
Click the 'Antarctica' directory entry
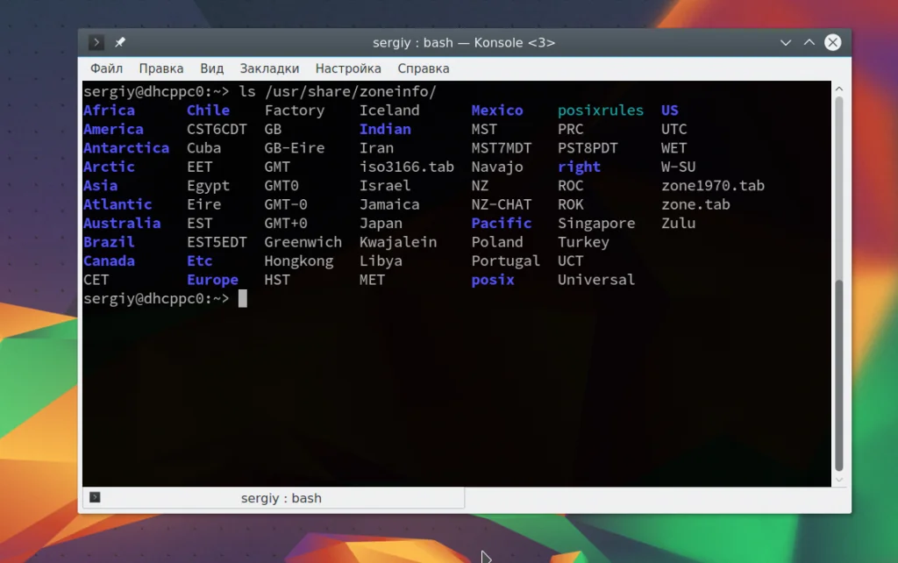pos(126,148)
